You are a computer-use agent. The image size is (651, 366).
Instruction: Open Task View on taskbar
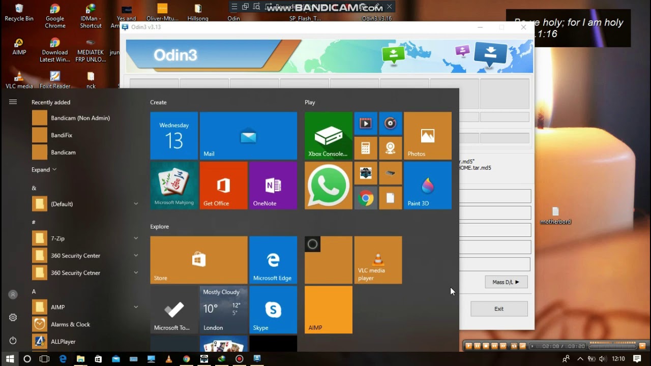[x=45, y=358]
